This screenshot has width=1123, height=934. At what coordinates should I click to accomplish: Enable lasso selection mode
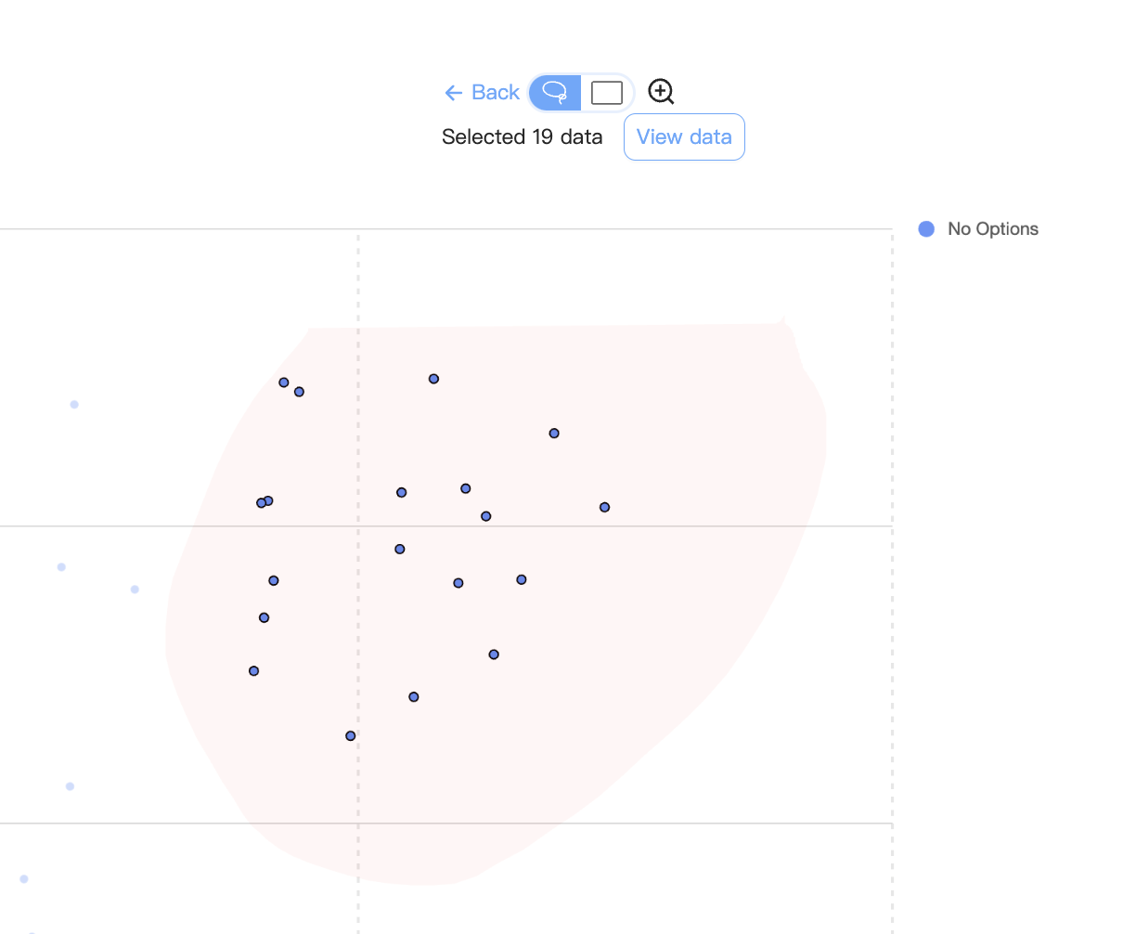coord(555,93)
